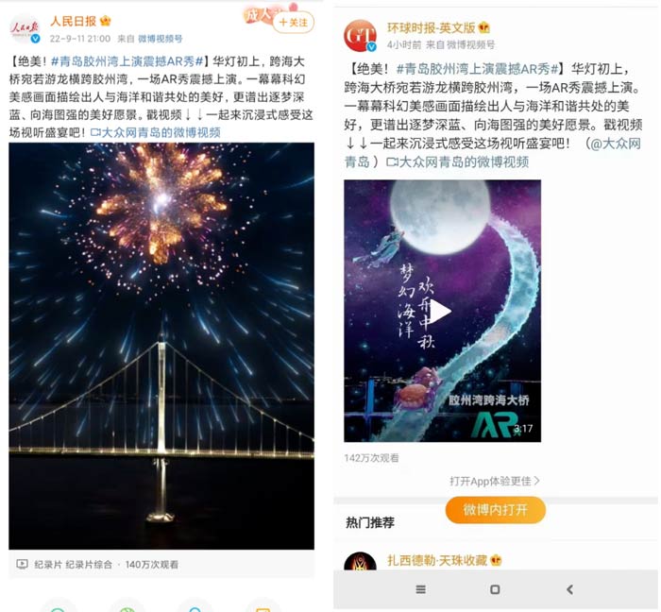Viewport: 661px width, 612px height.
Task: Click the documentary video category icon
Action: pyautogui.click(x=22, y=564)
